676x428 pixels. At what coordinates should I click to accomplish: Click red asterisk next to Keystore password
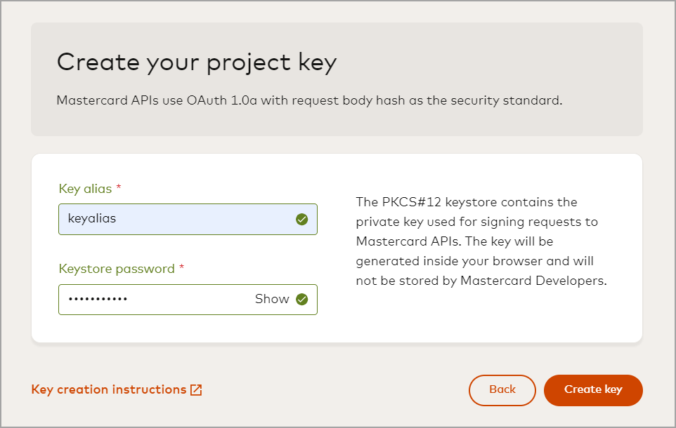[182, 268]
